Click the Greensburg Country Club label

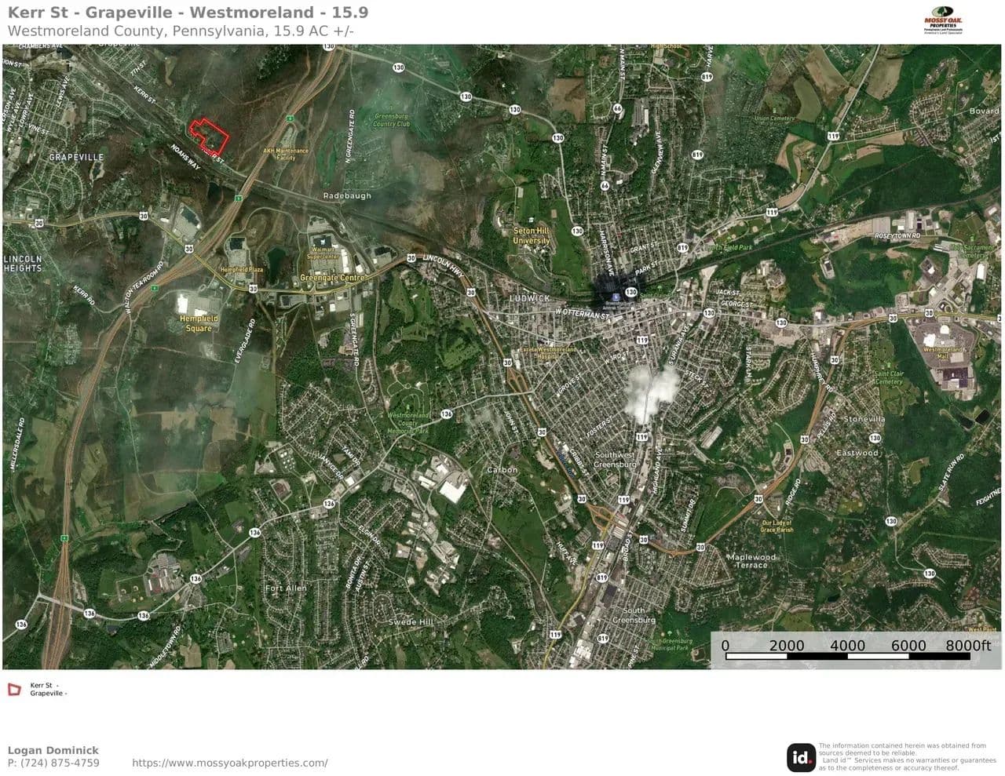coord(391,120)
